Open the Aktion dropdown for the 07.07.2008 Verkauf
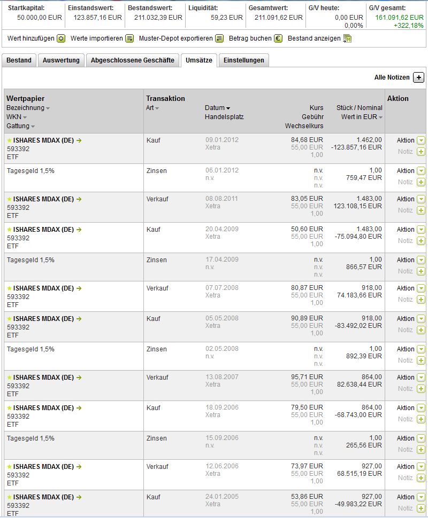 click(x=421, y=288)
